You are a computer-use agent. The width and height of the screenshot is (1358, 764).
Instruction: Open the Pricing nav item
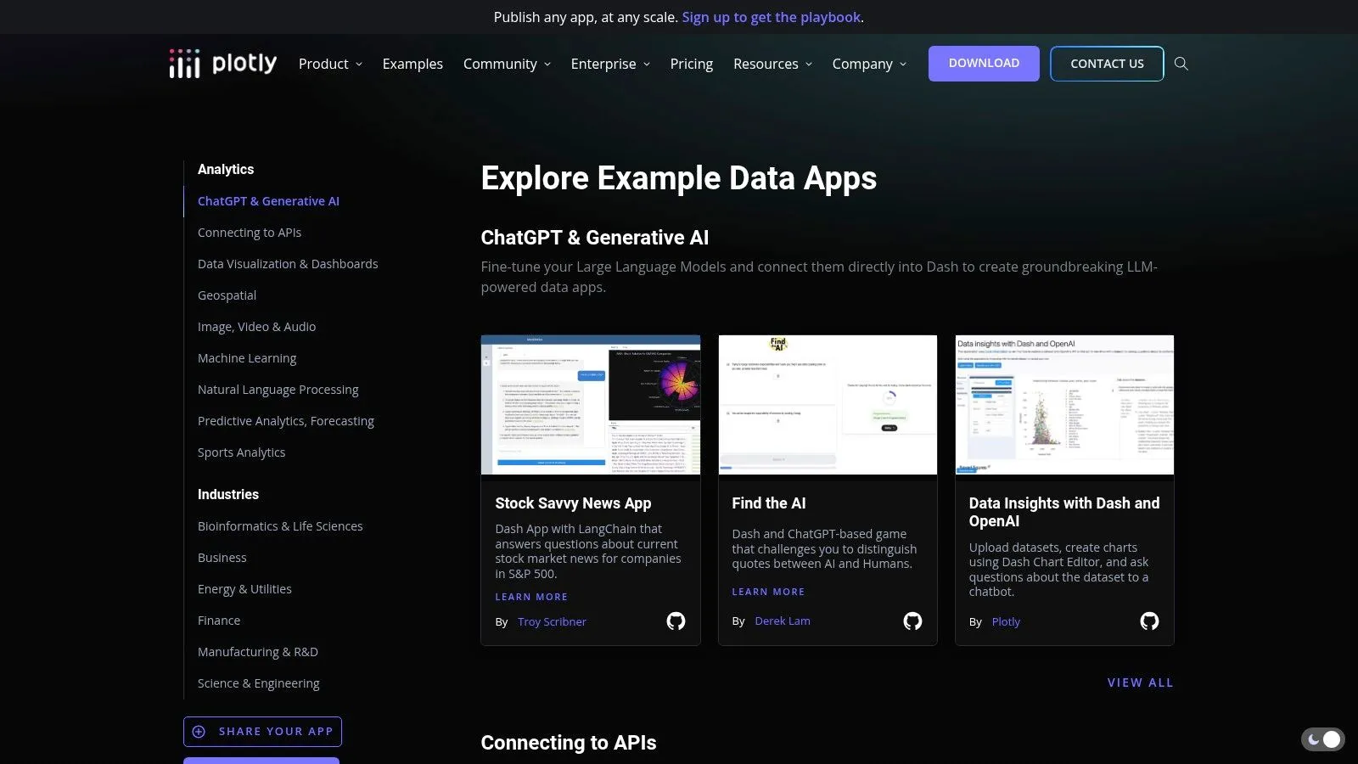(x=692, y=64)
